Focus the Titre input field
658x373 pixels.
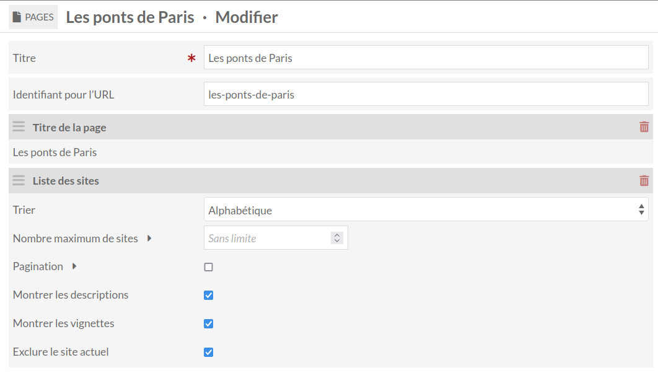(x=426, y=58)
